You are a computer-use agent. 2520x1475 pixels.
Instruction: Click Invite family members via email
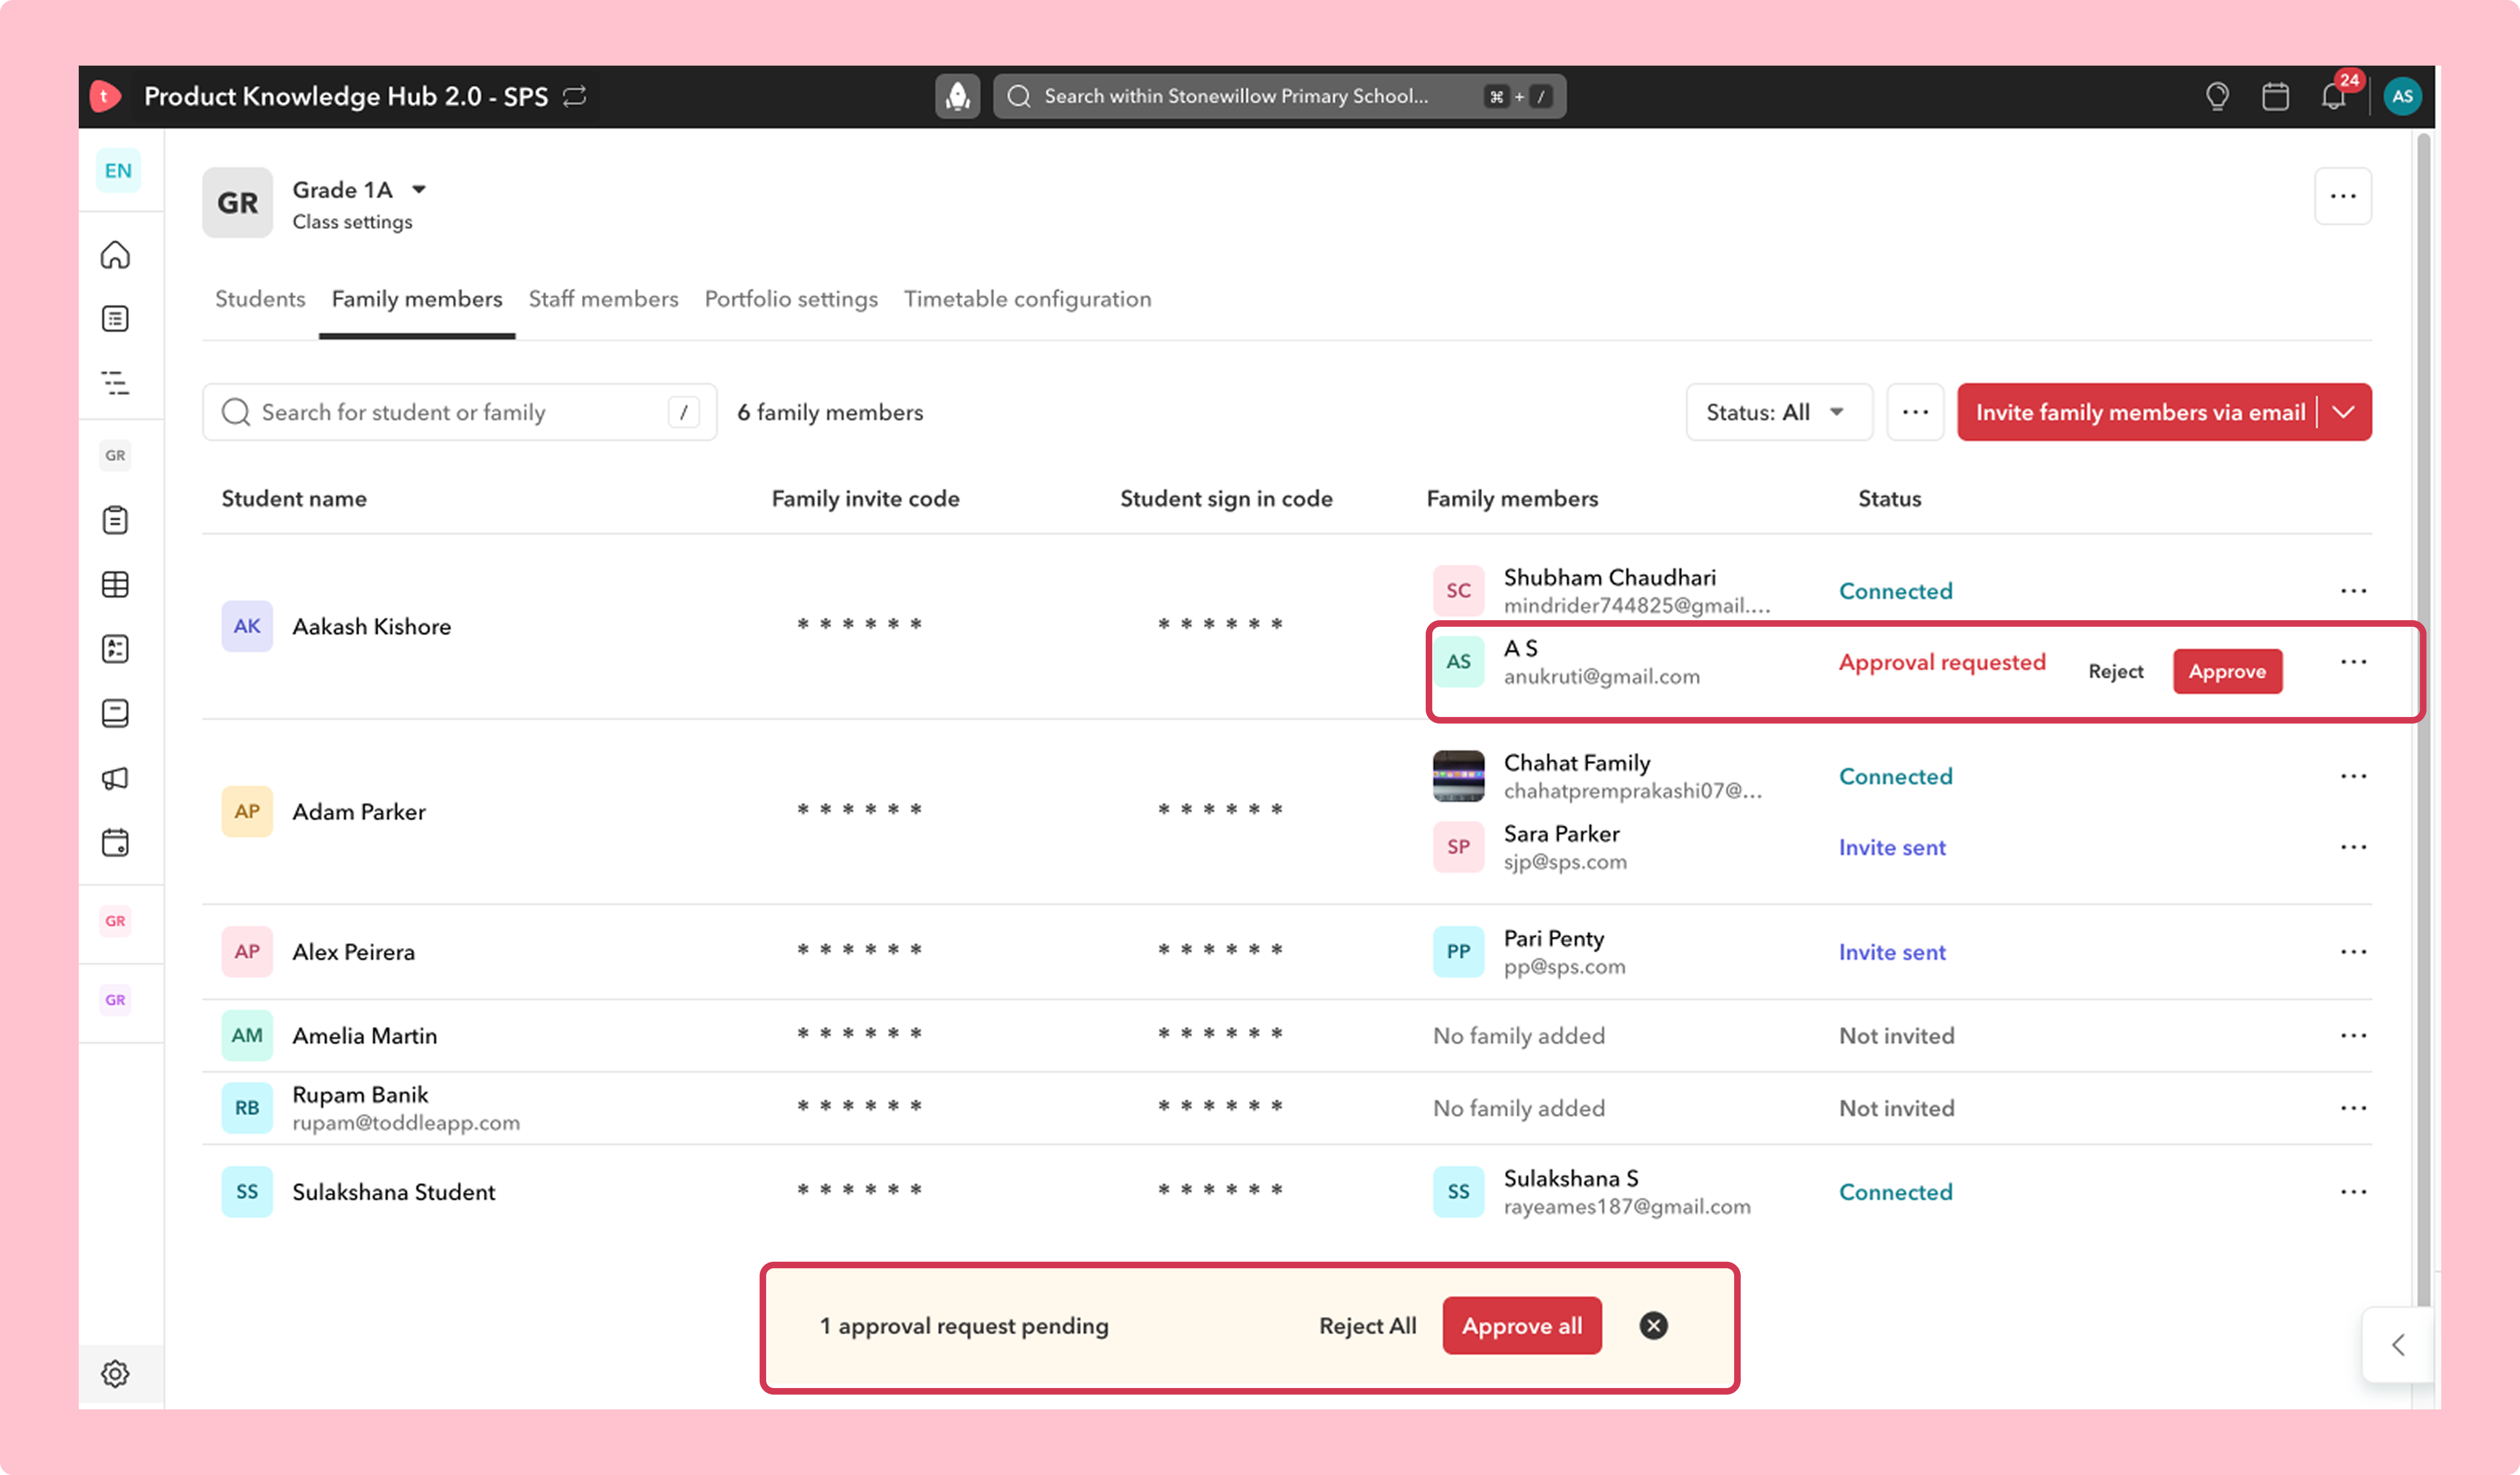[x=2140, y=412]
